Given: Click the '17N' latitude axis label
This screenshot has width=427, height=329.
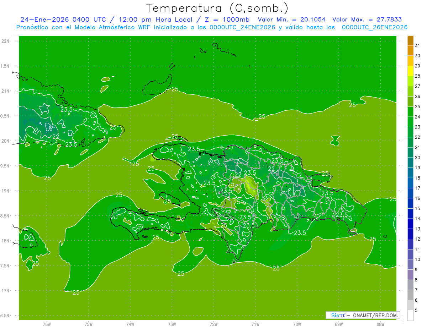Looking at the screenshot, I should [x=6, y=291].
